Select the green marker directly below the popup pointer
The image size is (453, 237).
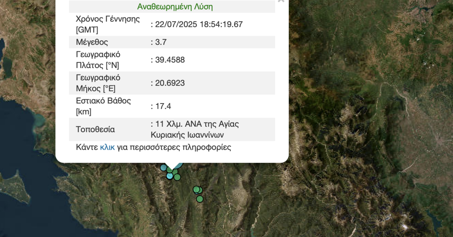coord(170,170)
